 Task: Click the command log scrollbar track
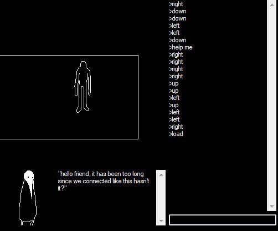272,106
